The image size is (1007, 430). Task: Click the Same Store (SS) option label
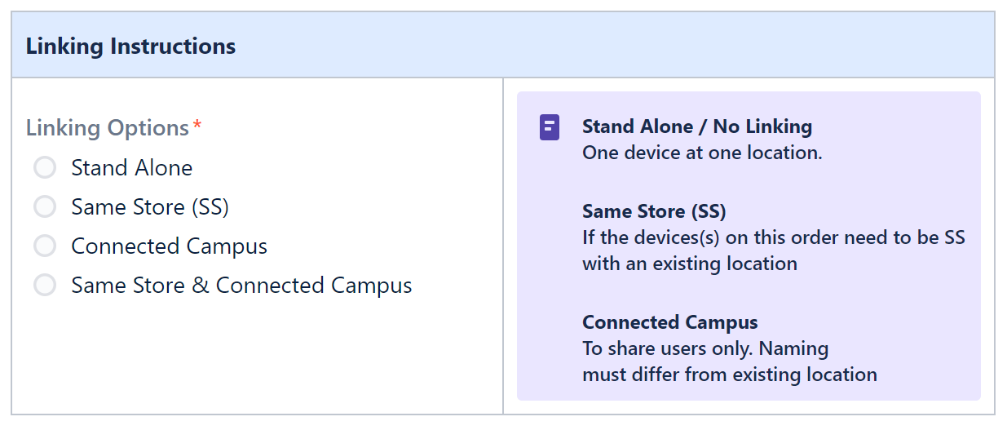tap(150, 207)
